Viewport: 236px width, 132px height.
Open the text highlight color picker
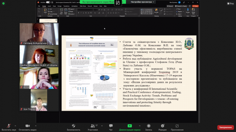coord(99,13)
